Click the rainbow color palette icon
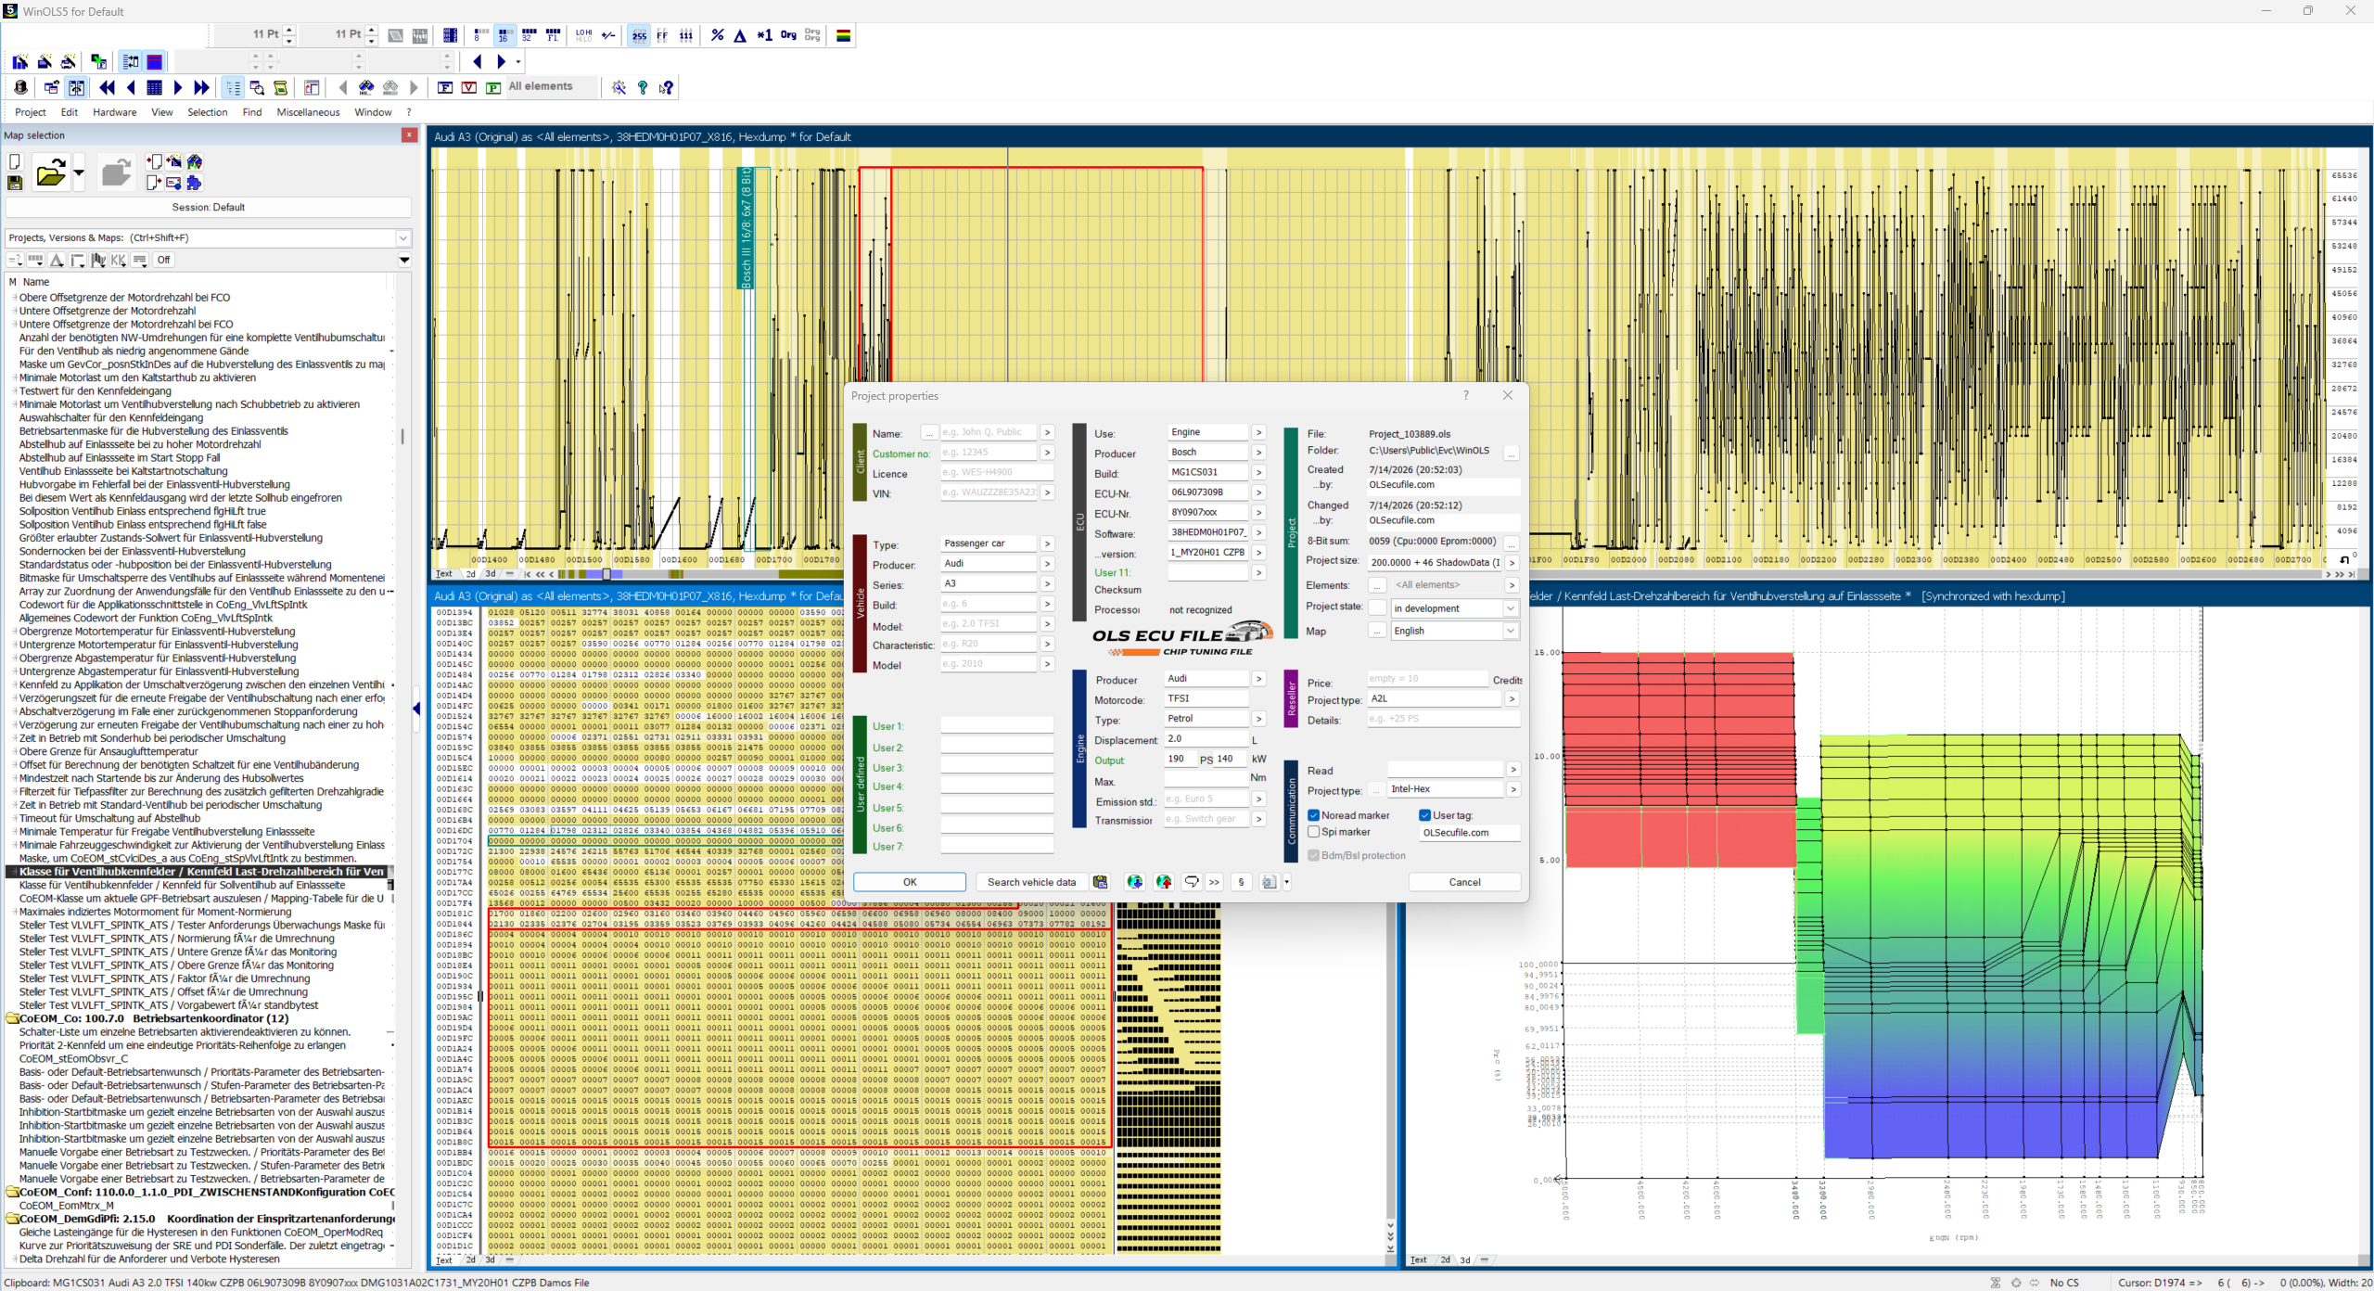The image size is (2374, 1291). point(843,35)
